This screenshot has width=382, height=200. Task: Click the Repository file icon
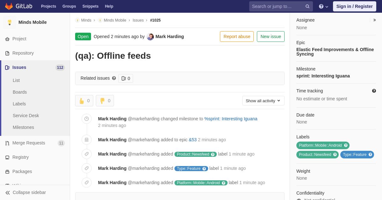coord(7,53)
